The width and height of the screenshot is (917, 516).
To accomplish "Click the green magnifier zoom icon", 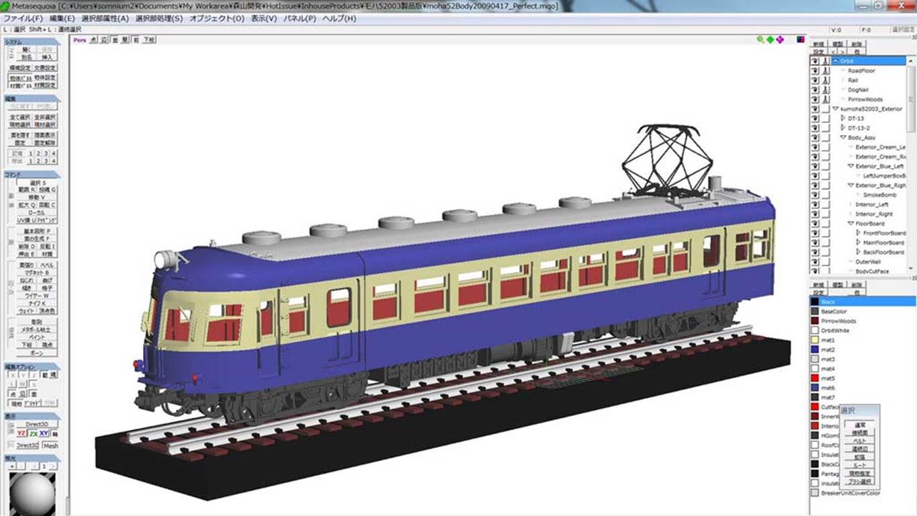I will pos(760,40).
